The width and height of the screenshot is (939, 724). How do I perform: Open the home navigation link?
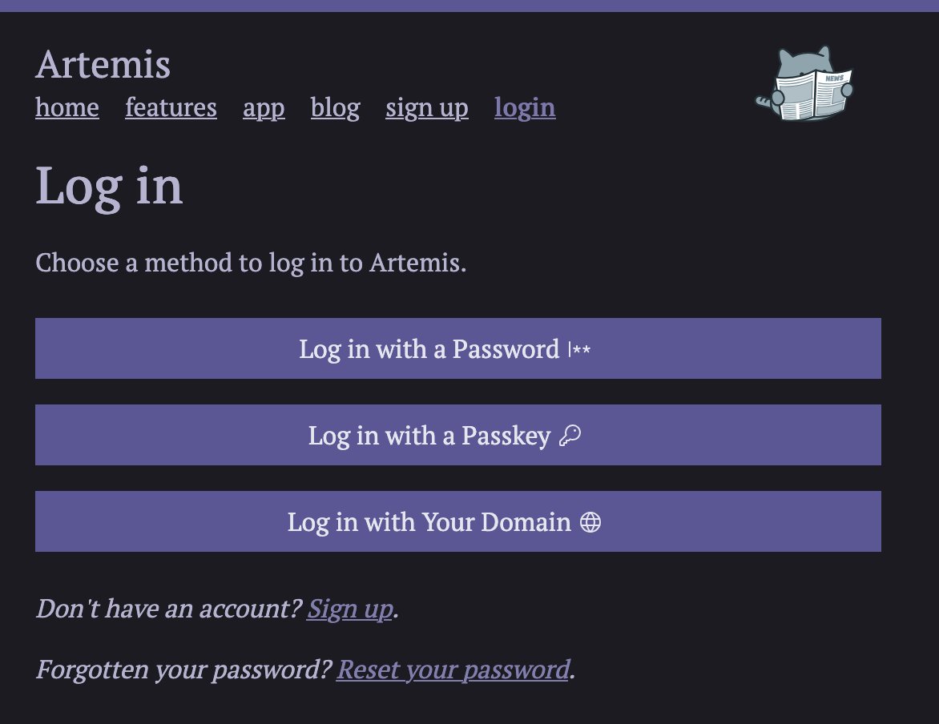point(66,107)
